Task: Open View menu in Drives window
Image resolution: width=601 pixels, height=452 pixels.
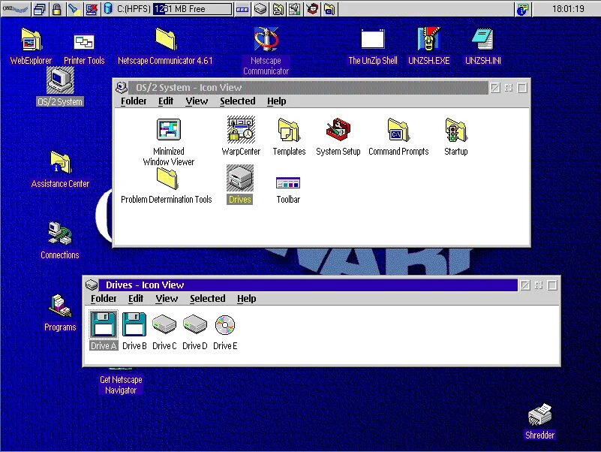Action: tap(167, 299)
